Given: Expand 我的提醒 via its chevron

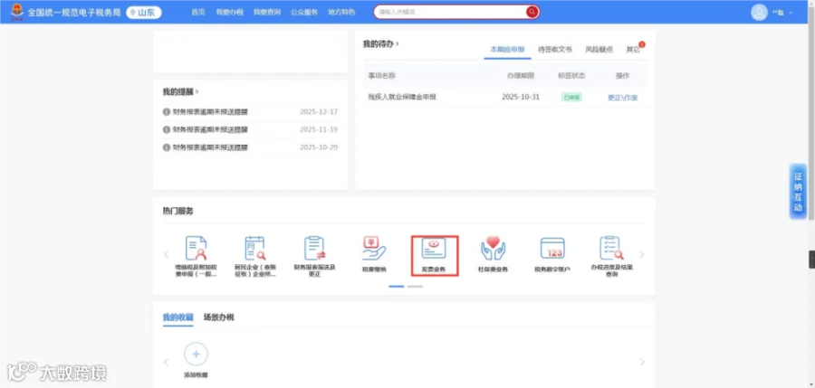Looking at the screenshot, I should (x=197, y=91).
